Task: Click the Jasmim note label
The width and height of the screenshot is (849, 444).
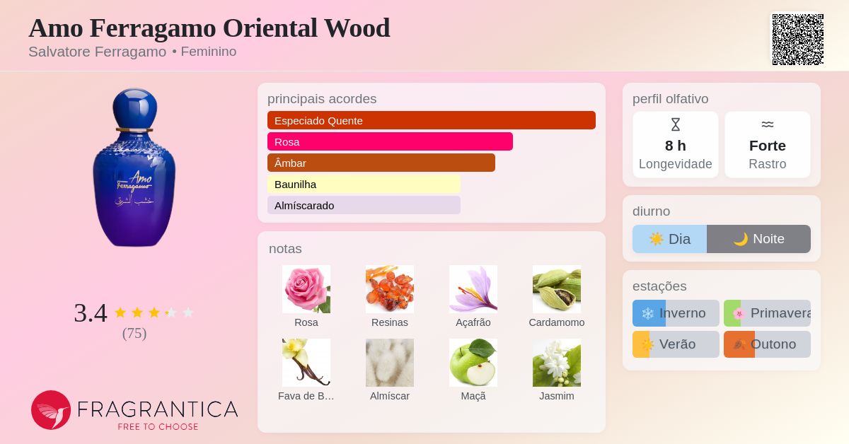Action: coord(557,396)
